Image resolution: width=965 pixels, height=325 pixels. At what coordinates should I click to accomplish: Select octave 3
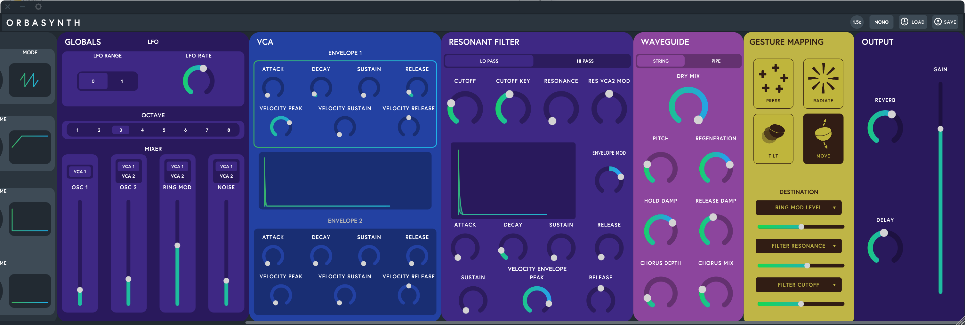(x=121, y=130)
